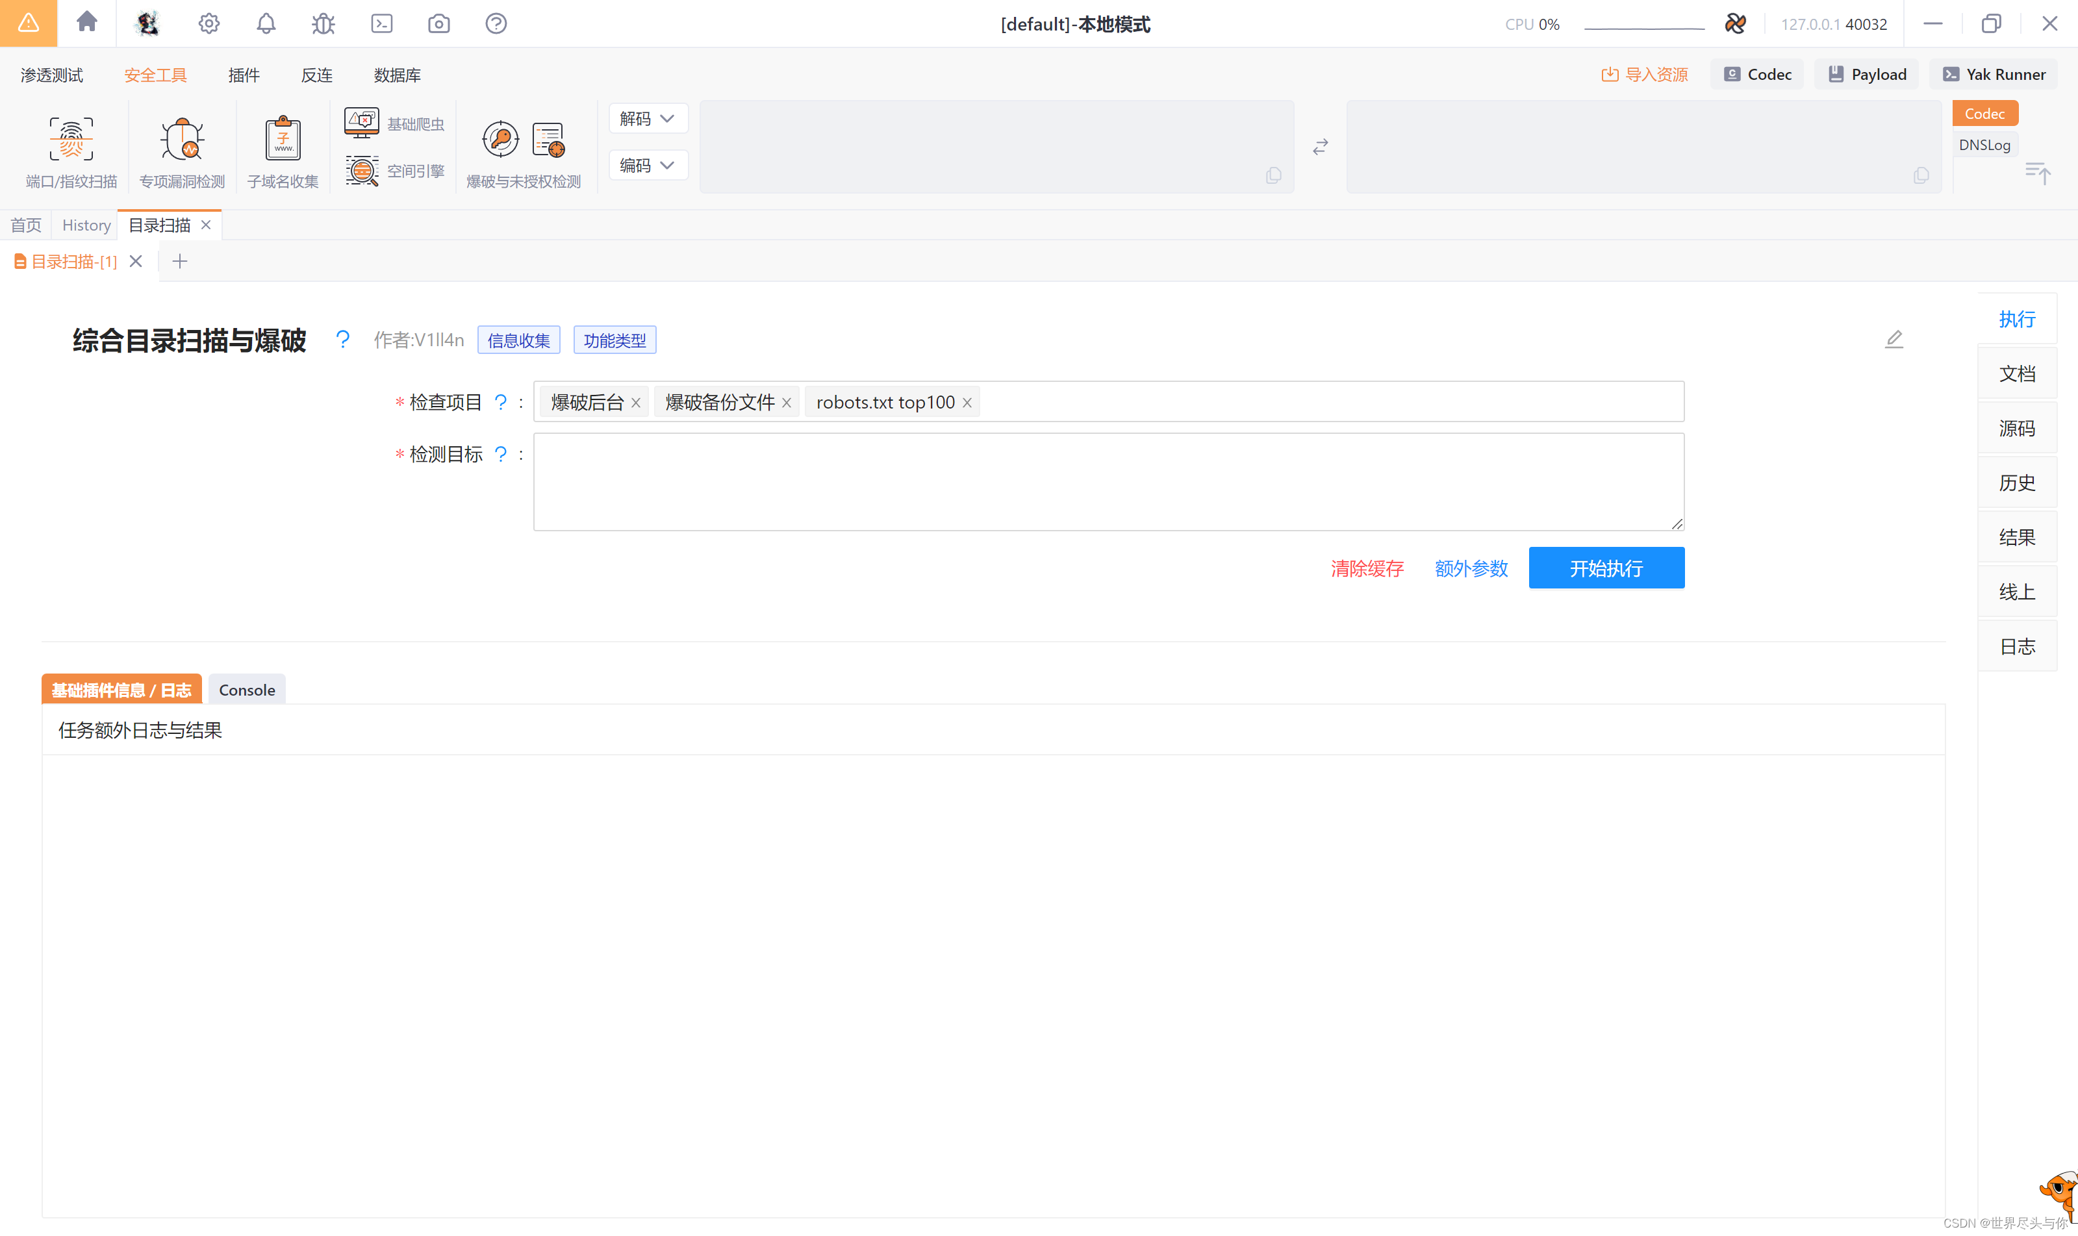Screen dimensions: 2078x1236
Task: Switch to the 首页 tab
Action: pos(26,225)
